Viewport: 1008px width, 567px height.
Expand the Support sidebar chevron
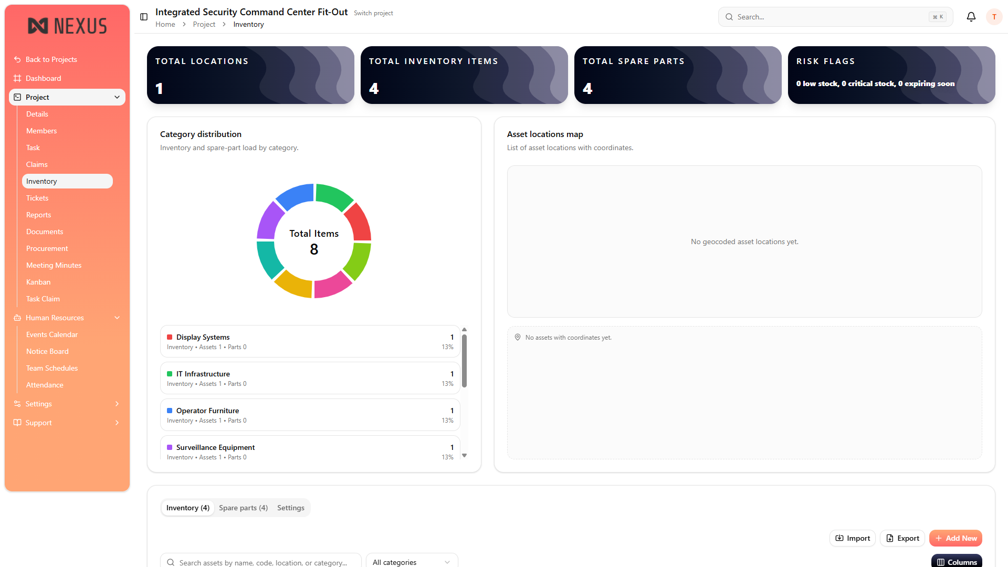click(117, 423)
